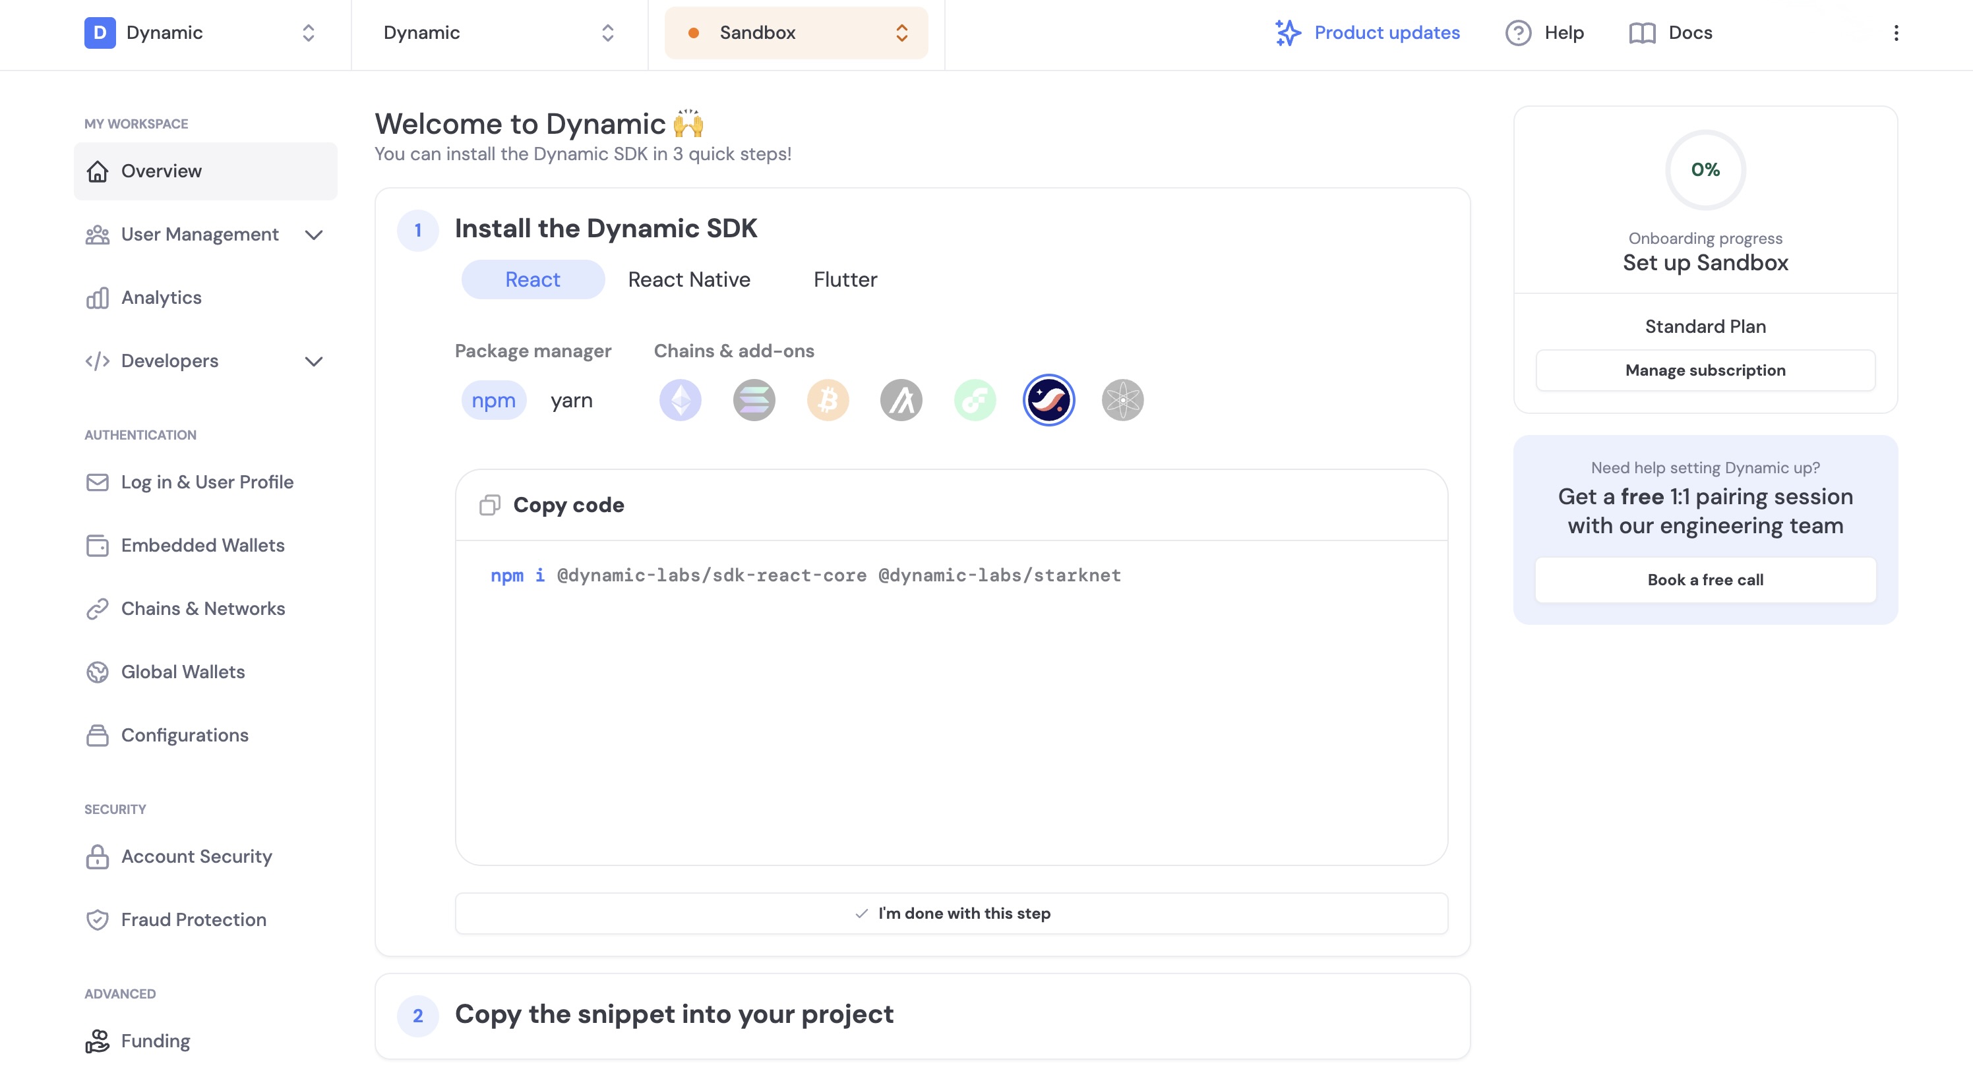Toggle the Cosmos chain icon

coord(1123,399)
